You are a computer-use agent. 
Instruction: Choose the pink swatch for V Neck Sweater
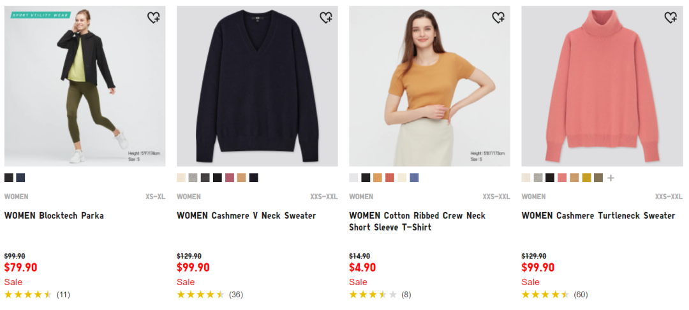[230, 178]
